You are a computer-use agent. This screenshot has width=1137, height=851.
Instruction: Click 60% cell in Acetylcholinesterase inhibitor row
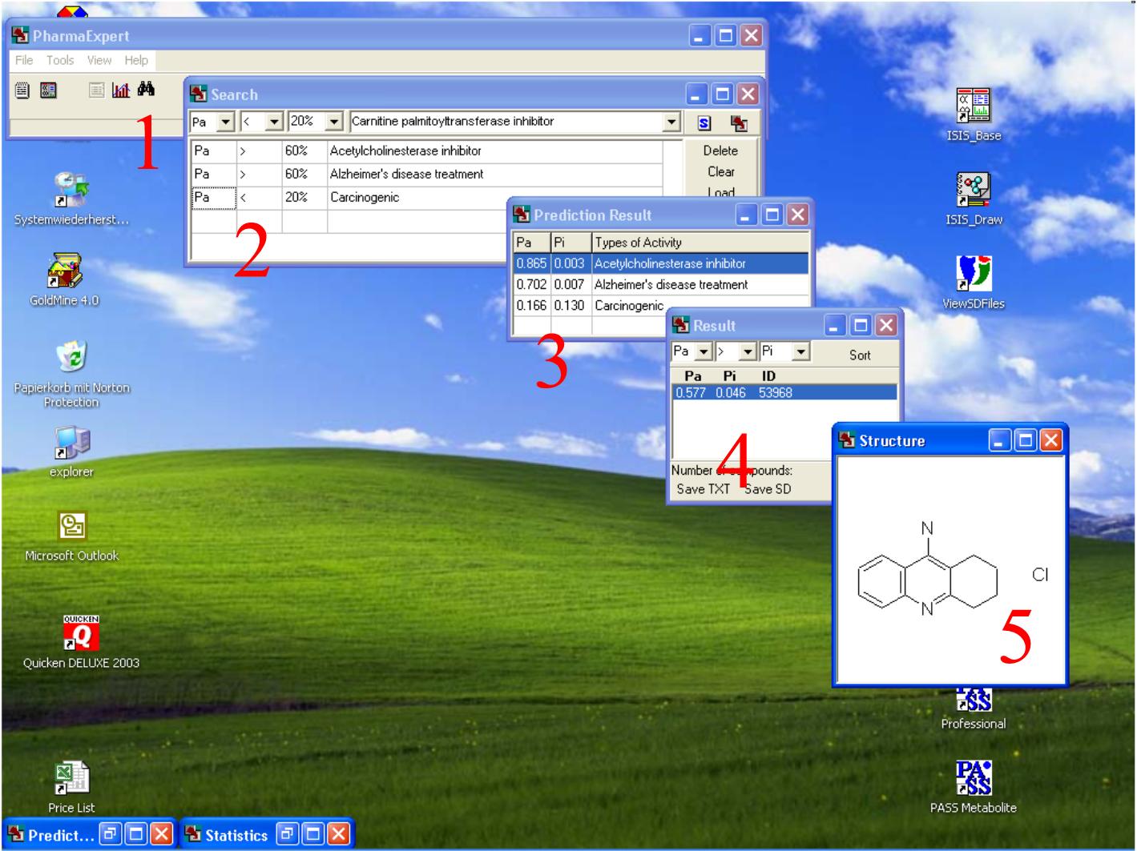pos(304,151)
